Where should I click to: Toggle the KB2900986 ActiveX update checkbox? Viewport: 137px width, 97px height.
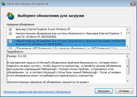coord(10,41)
